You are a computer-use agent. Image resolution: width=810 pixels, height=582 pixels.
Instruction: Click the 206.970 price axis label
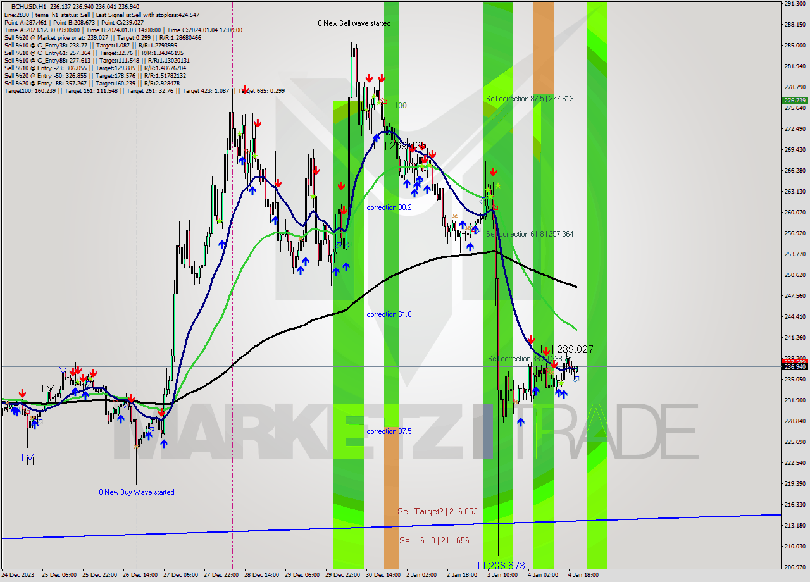coord(795,567)
